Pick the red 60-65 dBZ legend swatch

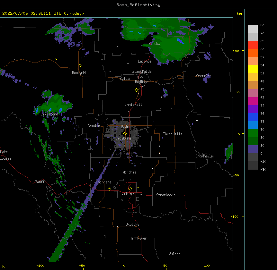[x=253, y=45]
